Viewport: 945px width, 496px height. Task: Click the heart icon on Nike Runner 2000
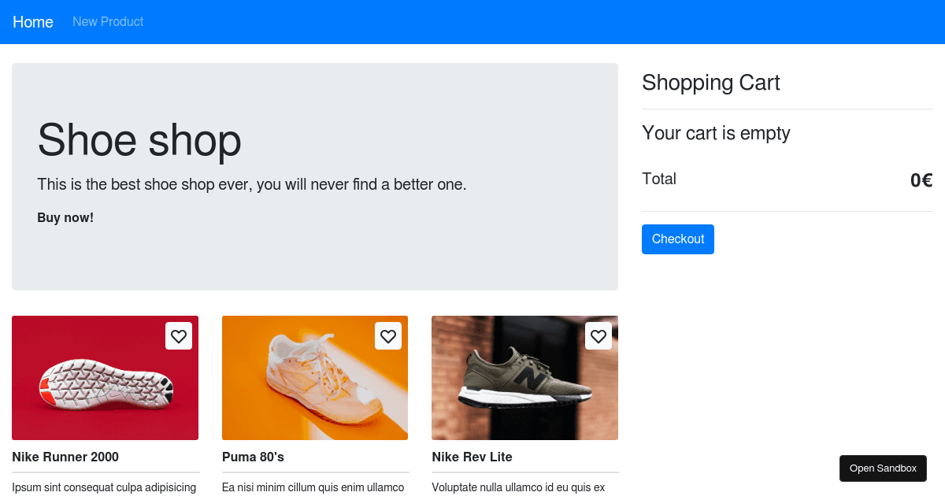[x=179, y=336]
